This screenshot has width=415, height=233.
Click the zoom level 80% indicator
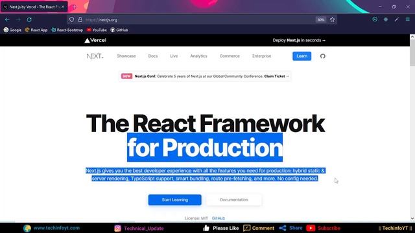(321, 19)
